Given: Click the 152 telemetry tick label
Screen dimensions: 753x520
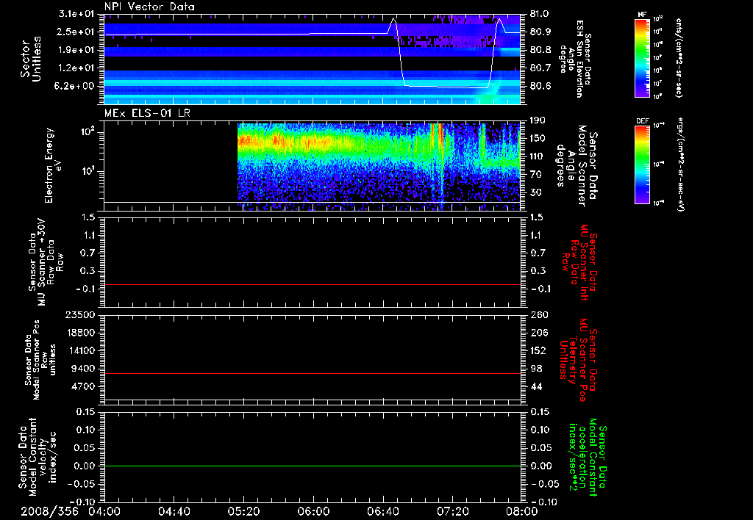Looking at the screenshot, I should (x=538, y=350).
